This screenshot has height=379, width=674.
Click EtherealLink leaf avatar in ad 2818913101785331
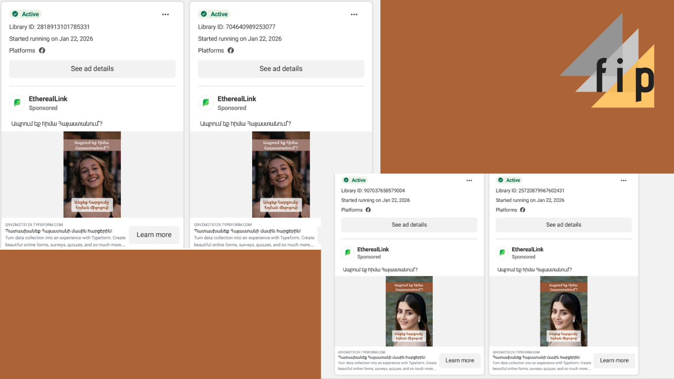[17, 103]
